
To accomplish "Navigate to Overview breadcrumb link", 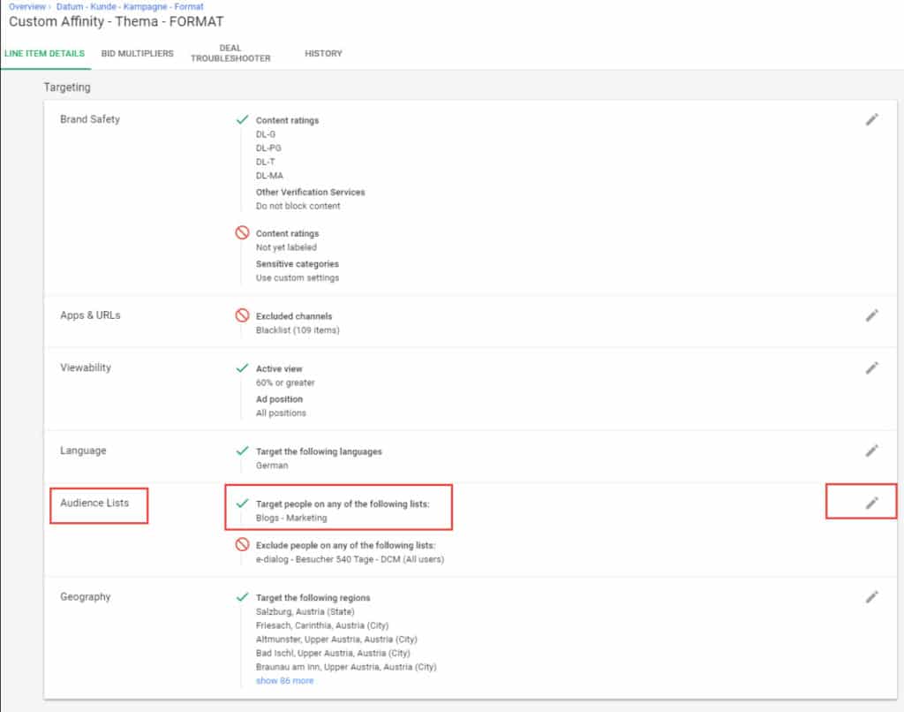I will 27,6.
